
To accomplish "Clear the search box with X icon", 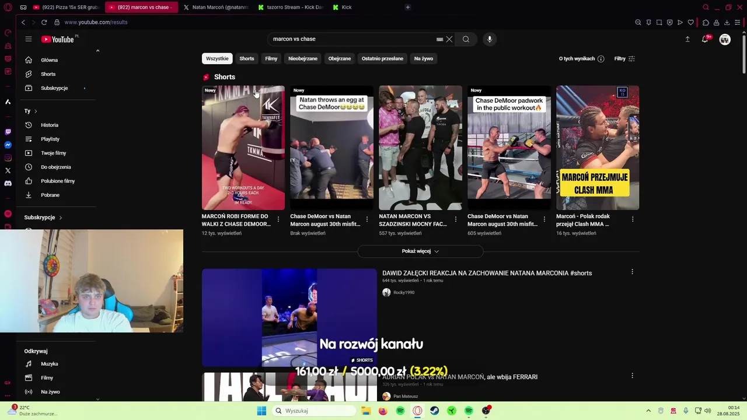I will coord(449,39).
